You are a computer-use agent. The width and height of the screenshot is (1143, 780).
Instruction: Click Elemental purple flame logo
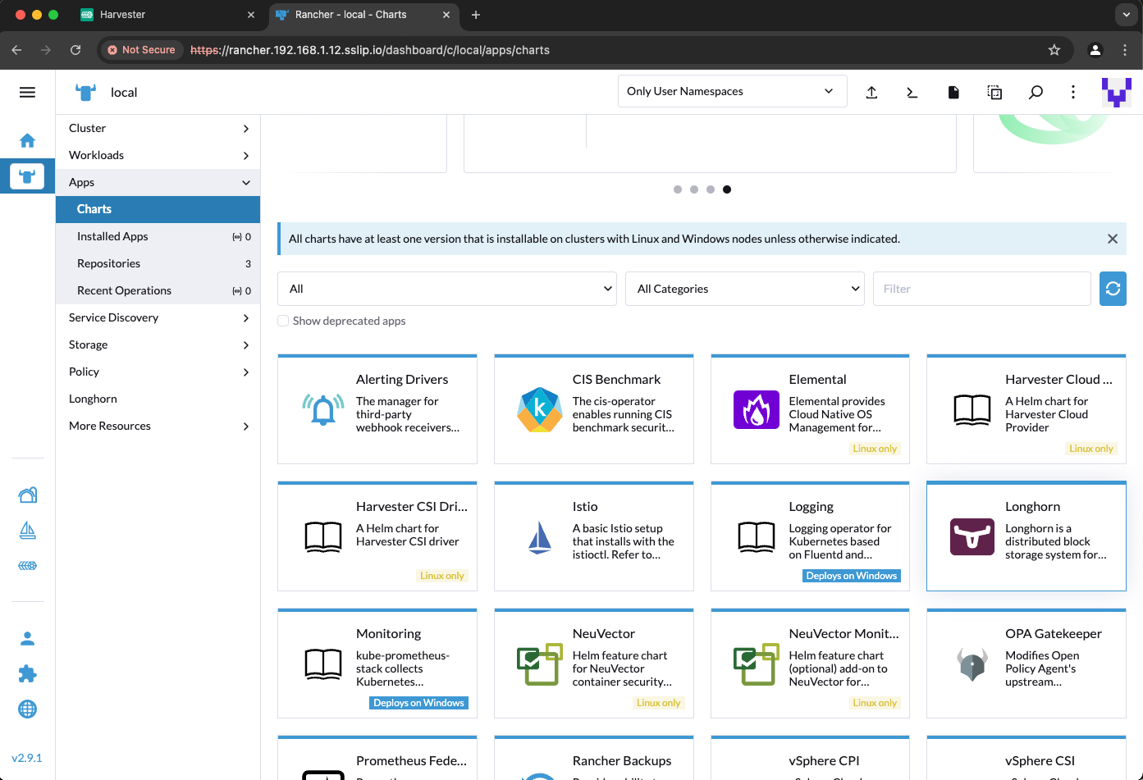pos(756,409)
